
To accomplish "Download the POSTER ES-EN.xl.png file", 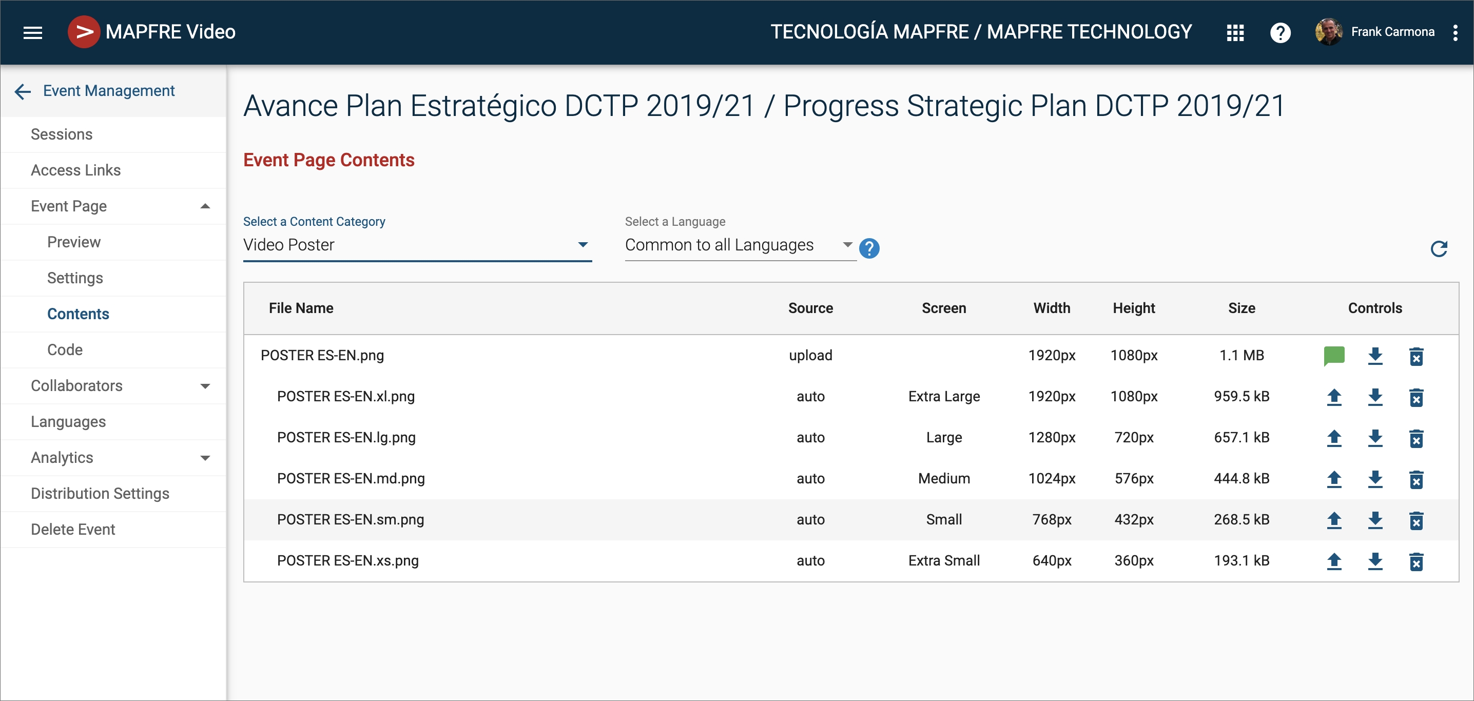I will point(1374,397).
